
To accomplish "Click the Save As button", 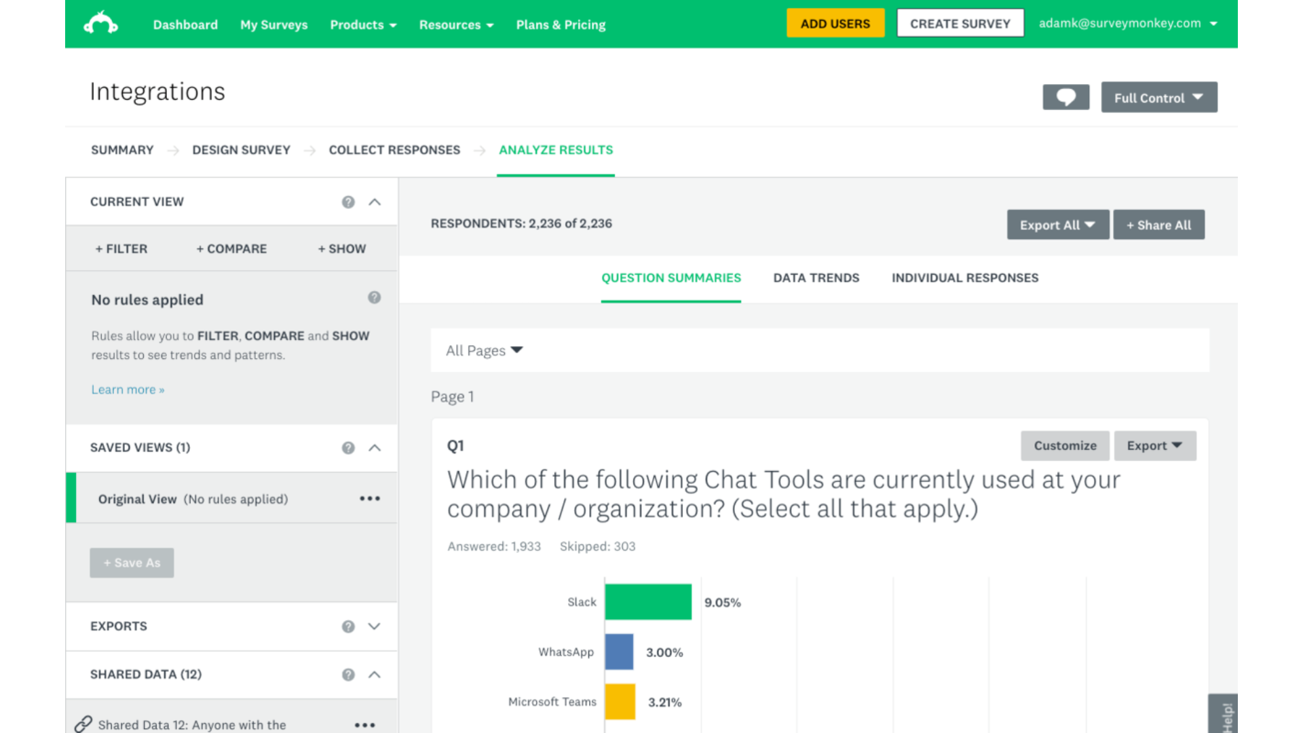I will (x=132, y=562).
